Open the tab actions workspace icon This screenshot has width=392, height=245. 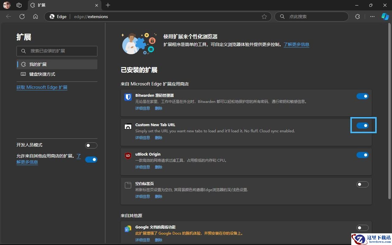coord(19,5)
